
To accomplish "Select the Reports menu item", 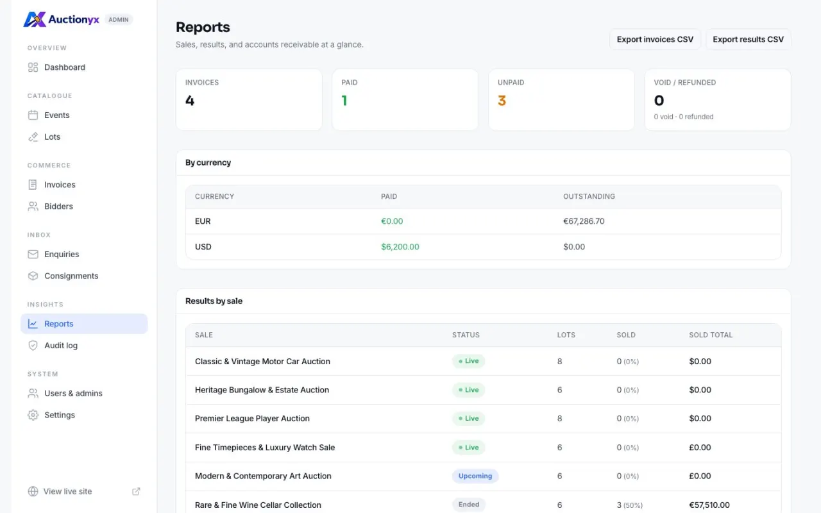I will coord(84,324).
